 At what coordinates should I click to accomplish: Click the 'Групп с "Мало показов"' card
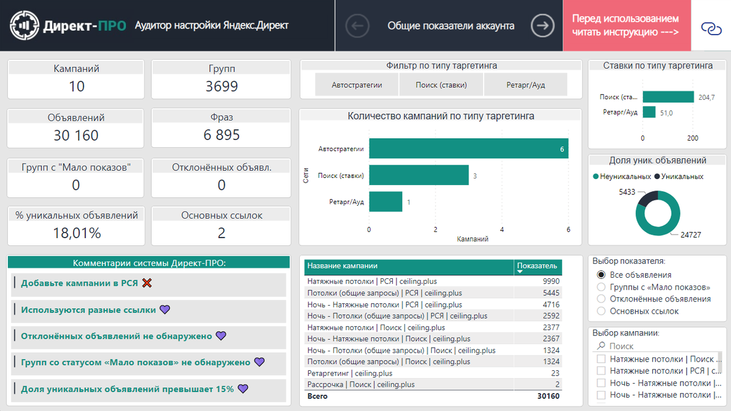tap(76, 177)
